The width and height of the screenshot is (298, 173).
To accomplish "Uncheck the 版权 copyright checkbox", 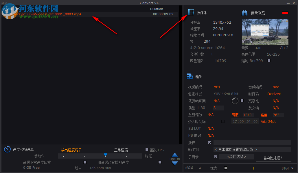I will click(209, 142).
